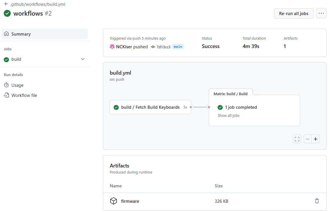Click the fullscreen icon in workflow graph
Screen dimensions: 330x212
click(x=297, y=139)
